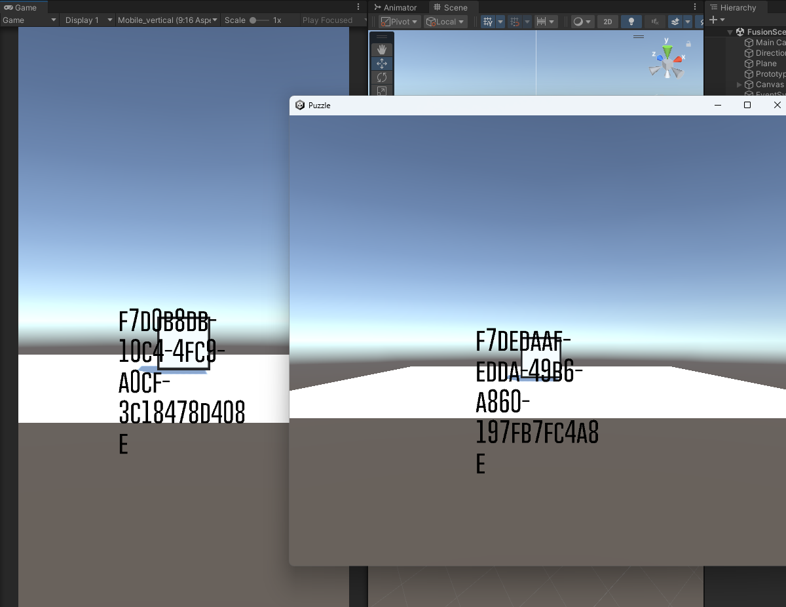Switch to the Animator tab
Image resolution: width=786 pixels, height=607 pixels.
(396, 8)
